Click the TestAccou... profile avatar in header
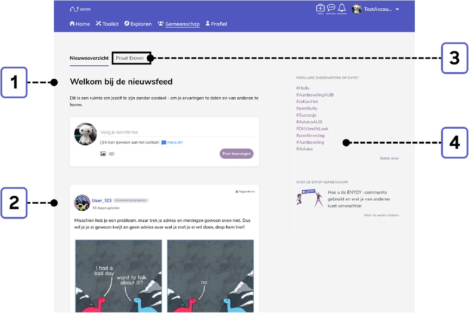This screenshot has height=313, width=469. point(356,9)
